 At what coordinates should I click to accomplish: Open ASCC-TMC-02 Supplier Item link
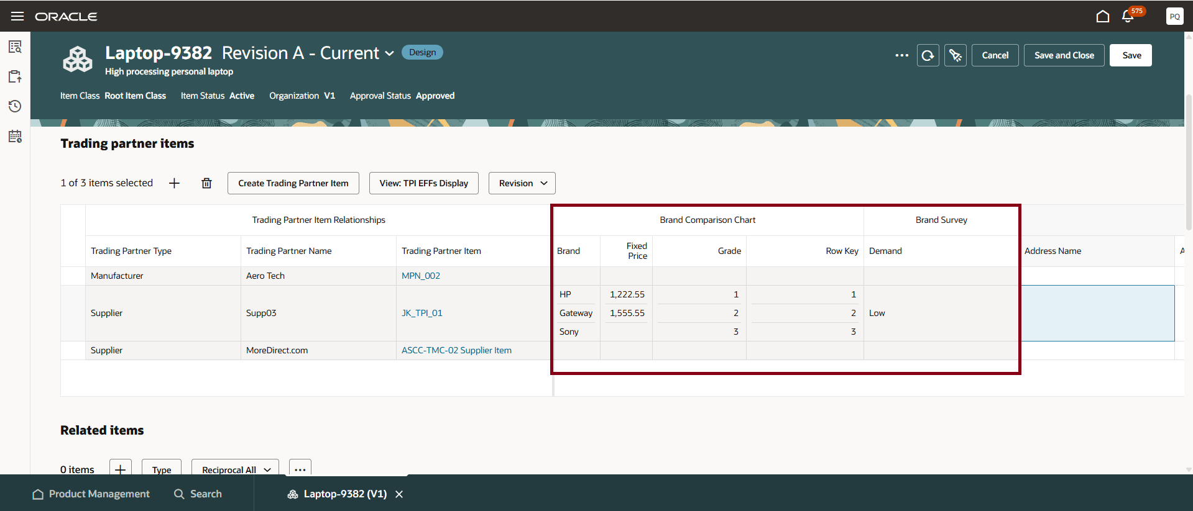pos(457,350)
